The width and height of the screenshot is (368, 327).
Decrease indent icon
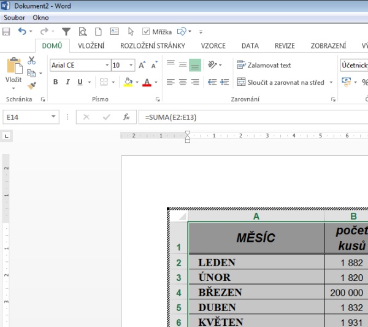pos(212,82)
